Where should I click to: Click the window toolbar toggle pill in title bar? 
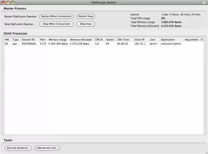[204, 2]
